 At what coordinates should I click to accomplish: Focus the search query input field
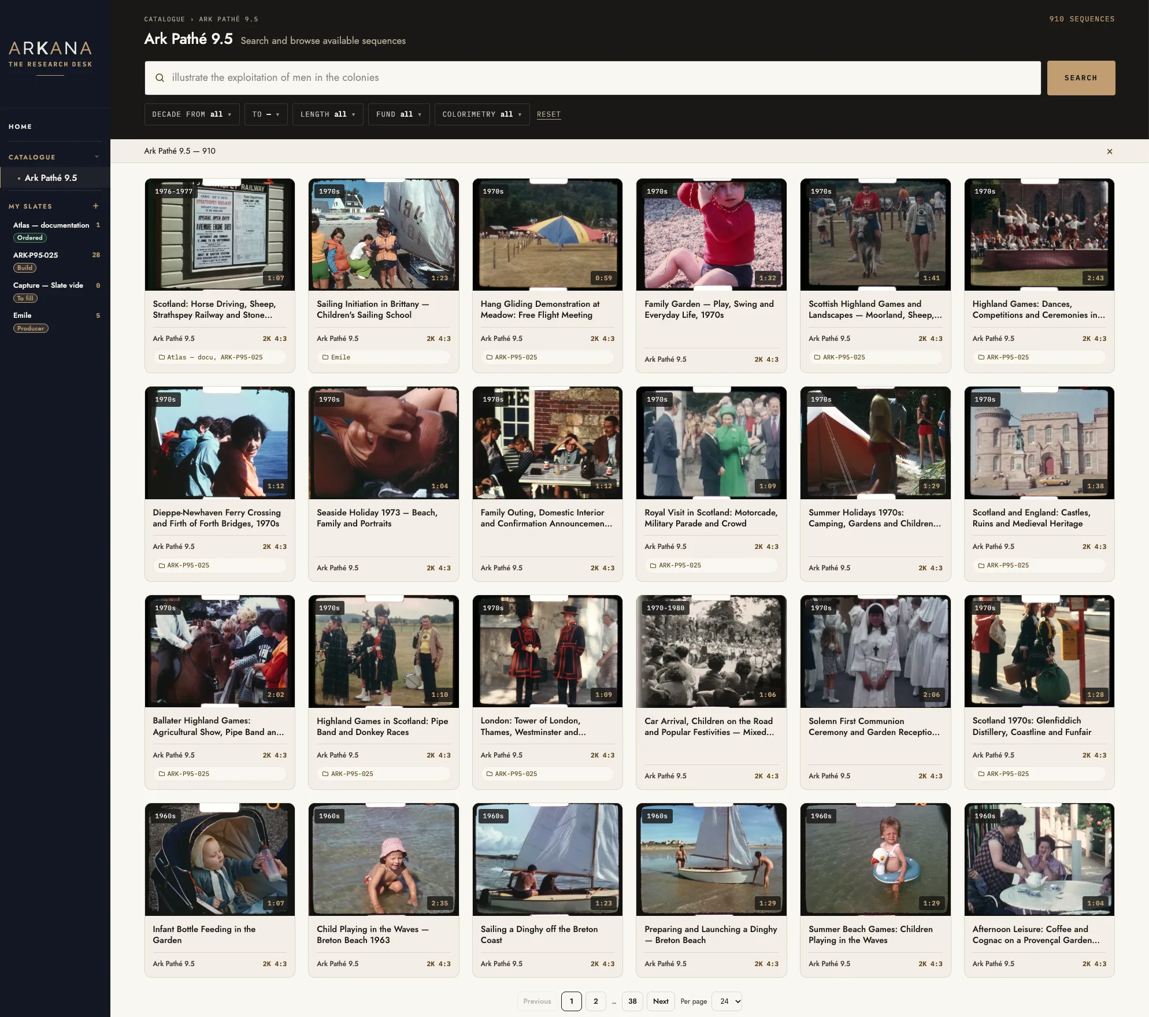592,78
